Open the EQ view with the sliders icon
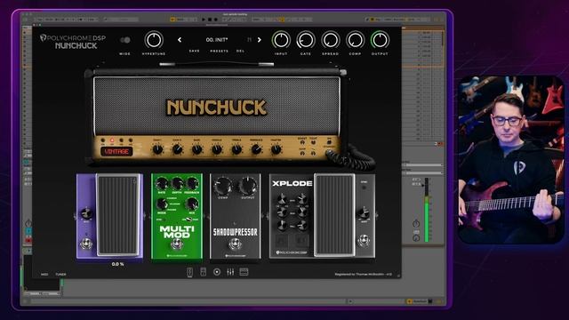 [x=230, y=272]
